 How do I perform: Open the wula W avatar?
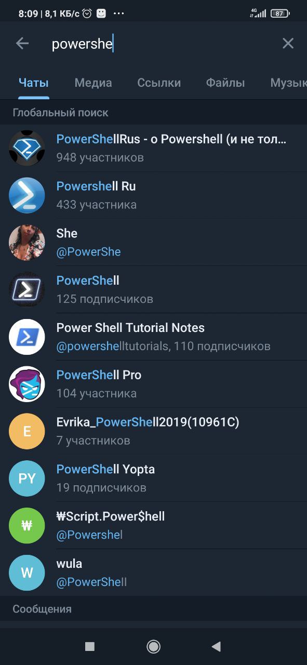click(x=27, y=573)
